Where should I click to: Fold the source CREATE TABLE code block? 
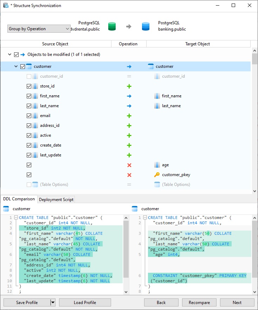[x=16, y=218]
